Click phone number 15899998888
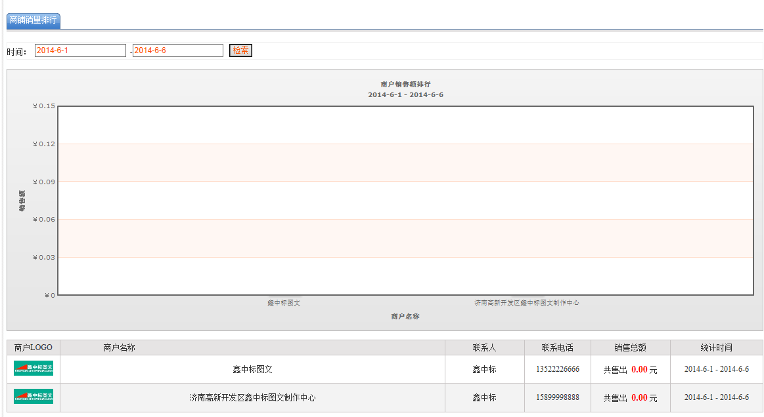Viewport: 764px width, 417px height. coord(557,398)
